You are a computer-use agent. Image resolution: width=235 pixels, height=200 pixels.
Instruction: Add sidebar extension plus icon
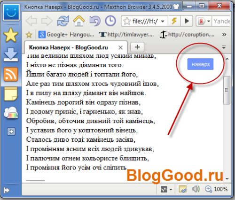11,131
